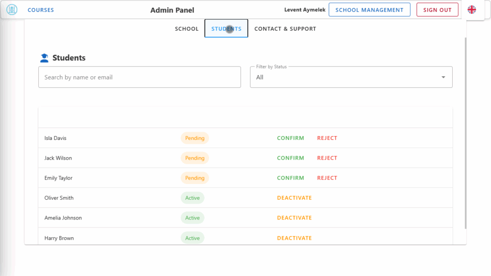Go to Courses in the header

[x=41, y=10]
